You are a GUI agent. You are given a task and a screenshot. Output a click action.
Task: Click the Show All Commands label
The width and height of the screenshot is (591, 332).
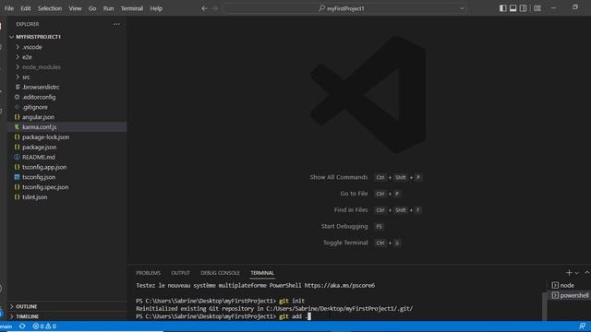[x=339, y=177]
